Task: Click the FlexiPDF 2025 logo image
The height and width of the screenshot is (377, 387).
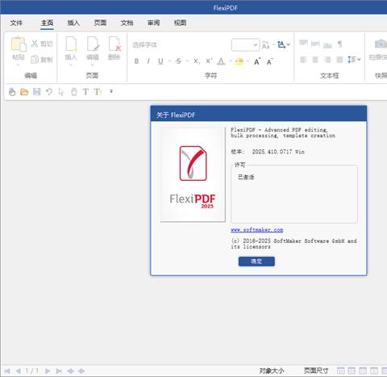Action: coord(193,175)
